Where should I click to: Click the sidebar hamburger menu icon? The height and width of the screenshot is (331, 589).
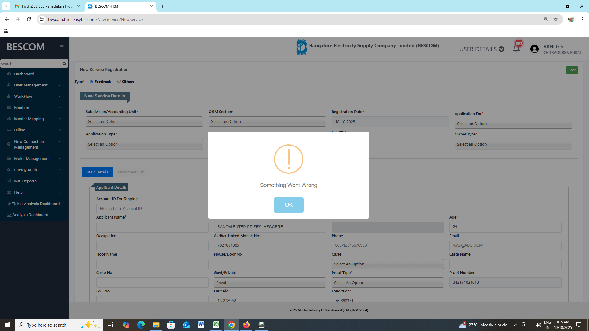61,47
